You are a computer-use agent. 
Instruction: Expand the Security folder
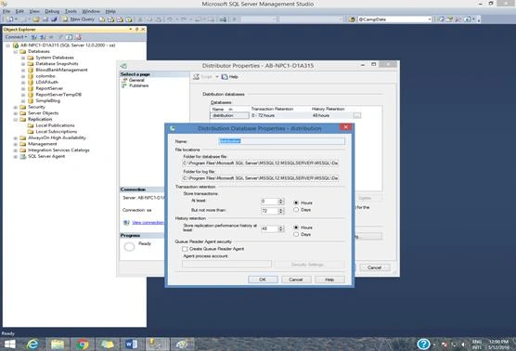[x=16, y=107]
